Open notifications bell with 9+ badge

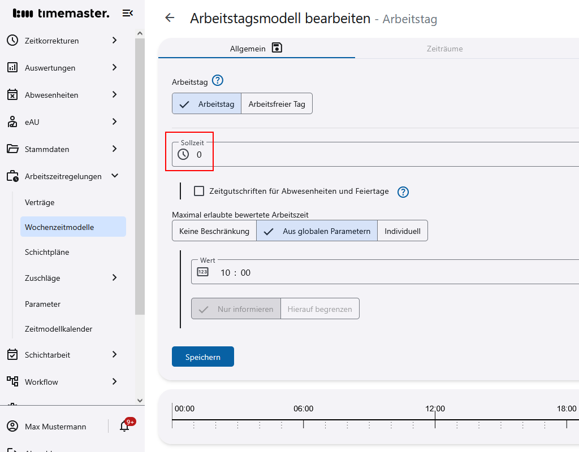(x=125, y=427)
